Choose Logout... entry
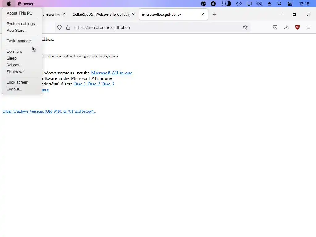Viewport: 316px width, 237px height. (x=14, y=89)
